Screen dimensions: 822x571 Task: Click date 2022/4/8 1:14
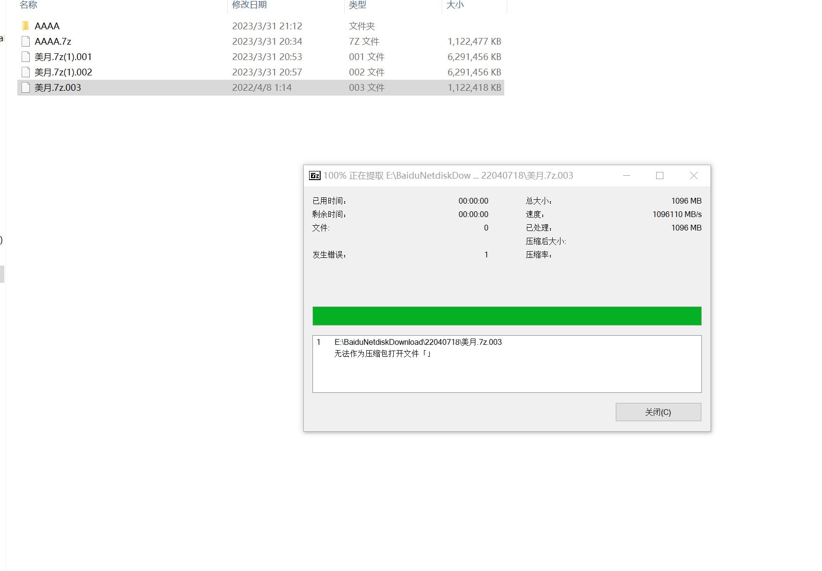262,87
